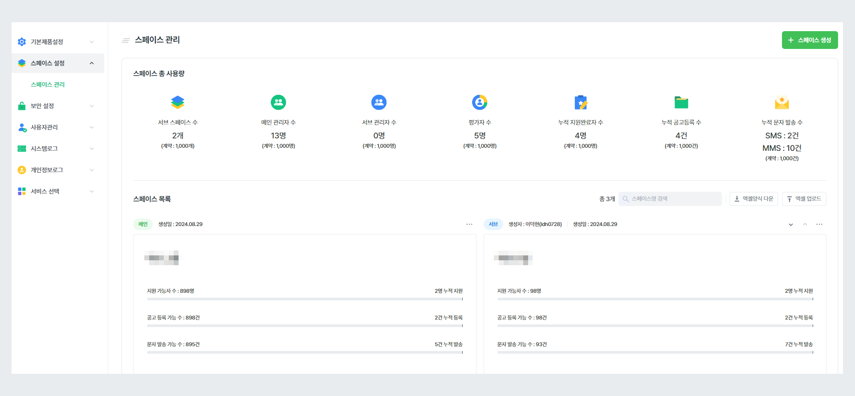Screen dimensions: 855x396
Task: Expand the 기본제품설정 chevron
Action: tap(92, 42)
